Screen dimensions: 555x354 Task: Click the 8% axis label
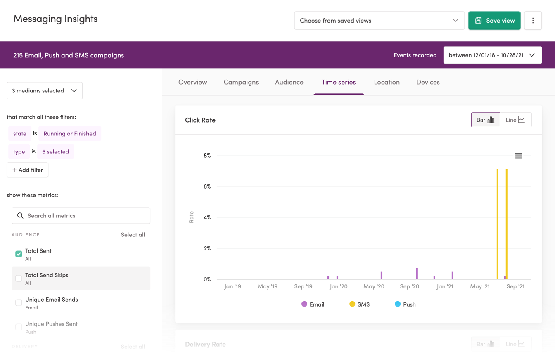tap(207, 155)
